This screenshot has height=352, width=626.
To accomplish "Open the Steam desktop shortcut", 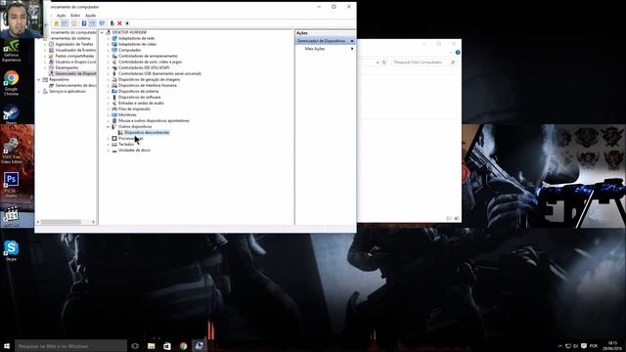I will coord(11,114).
